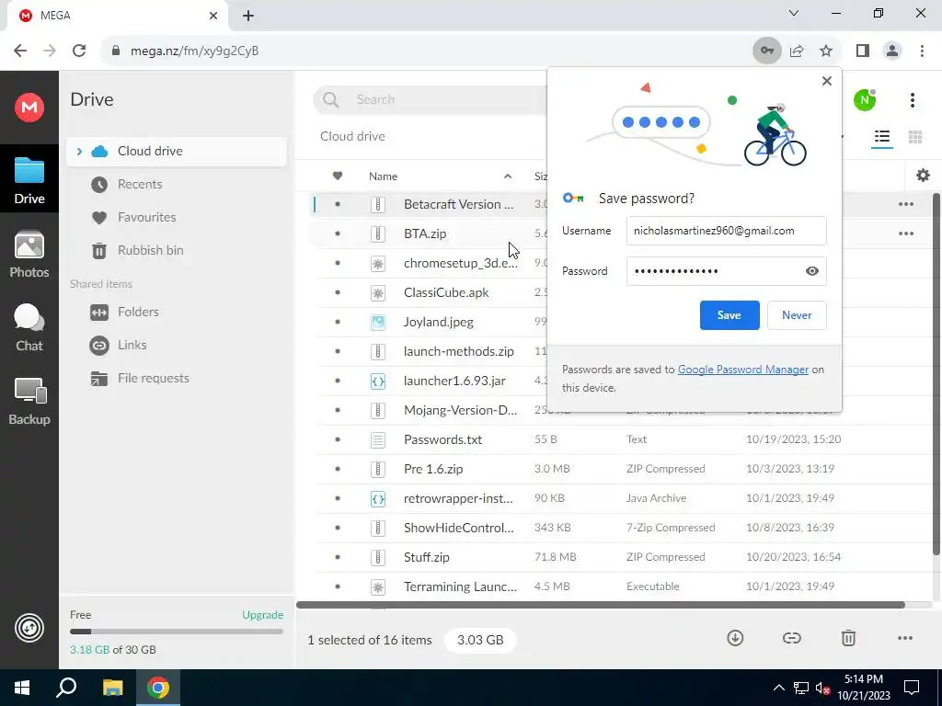This screenshot has width=942, height=706.
Task: Click the MEGA search box
Action: (x=431, y=99)
